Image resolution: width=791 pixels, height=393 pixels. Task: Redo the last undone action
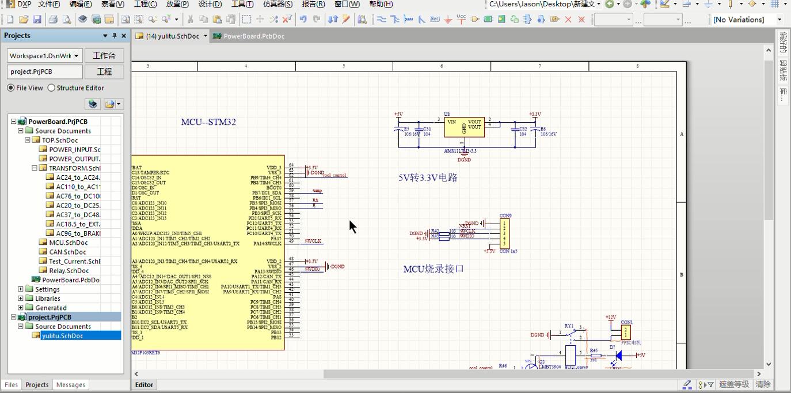[317, 20]
